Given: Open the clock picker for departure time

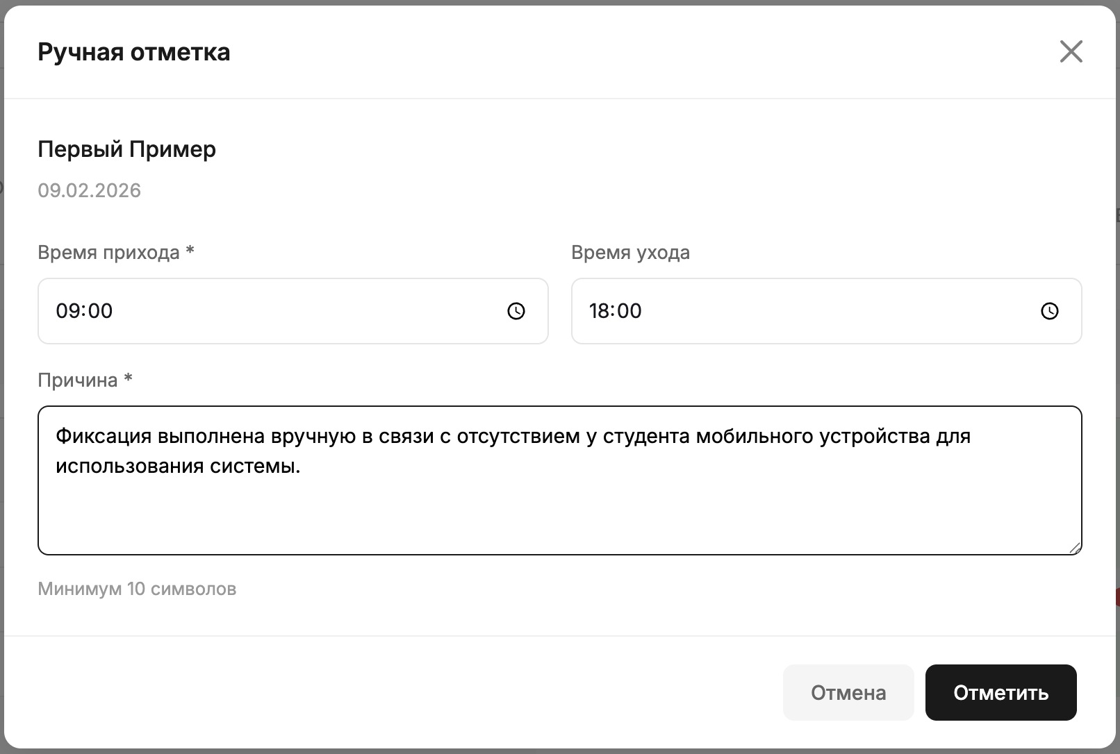Looking at the screenshot, I should click(x=1048, y=311).
